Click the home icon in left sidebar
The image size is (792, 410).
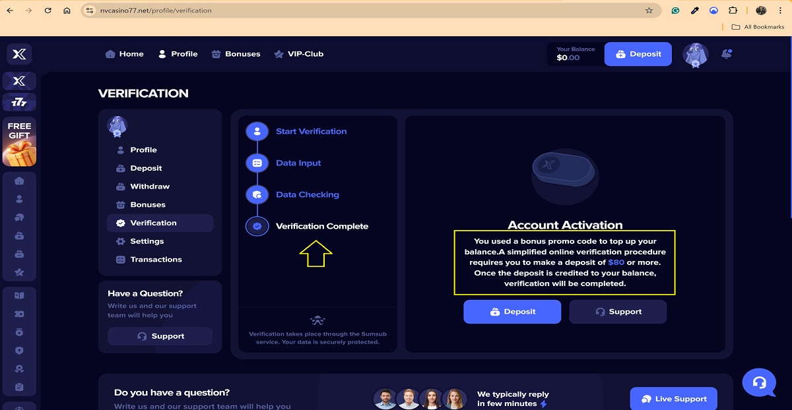(x=19, y=181)
